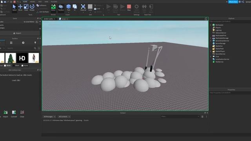Select LocalizationService in Explorer
This screenshot has width=251, height=141.
222,59
